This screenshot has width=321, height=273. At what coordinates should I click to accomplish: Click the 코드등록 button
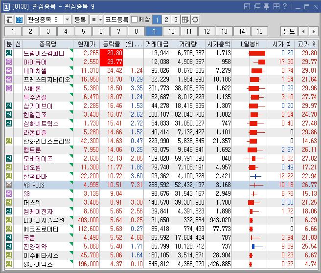tap(116, 20)
